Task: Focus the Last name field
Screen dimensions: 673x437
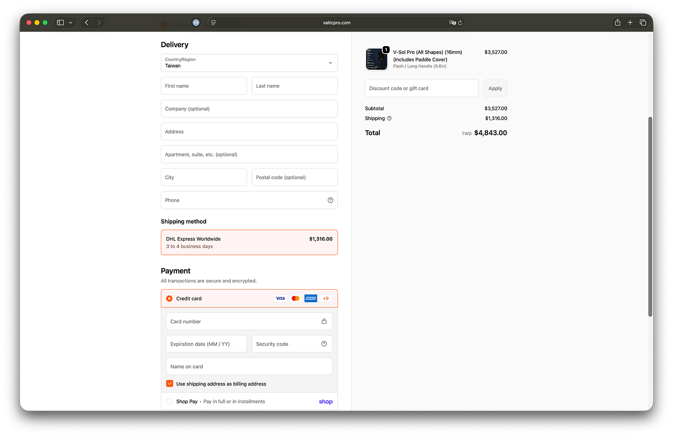Action: point(295,86)
